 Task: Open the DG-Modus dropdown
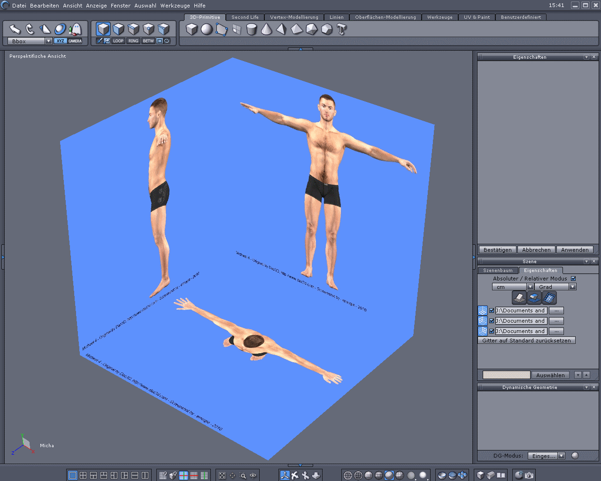[x=561, y=456]
